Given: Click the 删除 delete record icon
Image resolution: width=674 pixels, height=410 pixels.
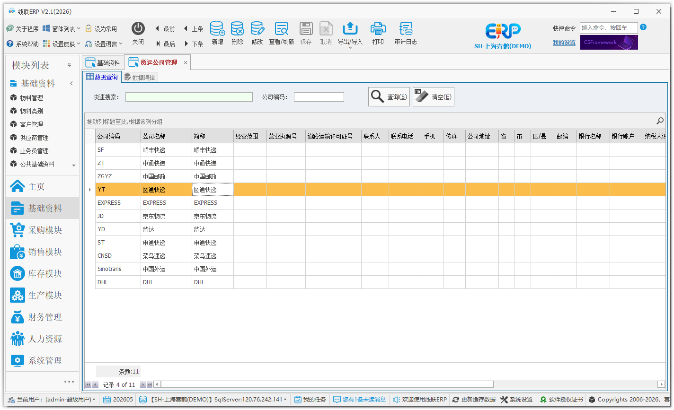Looking at the screenshot, I should [x=237, y=28].
